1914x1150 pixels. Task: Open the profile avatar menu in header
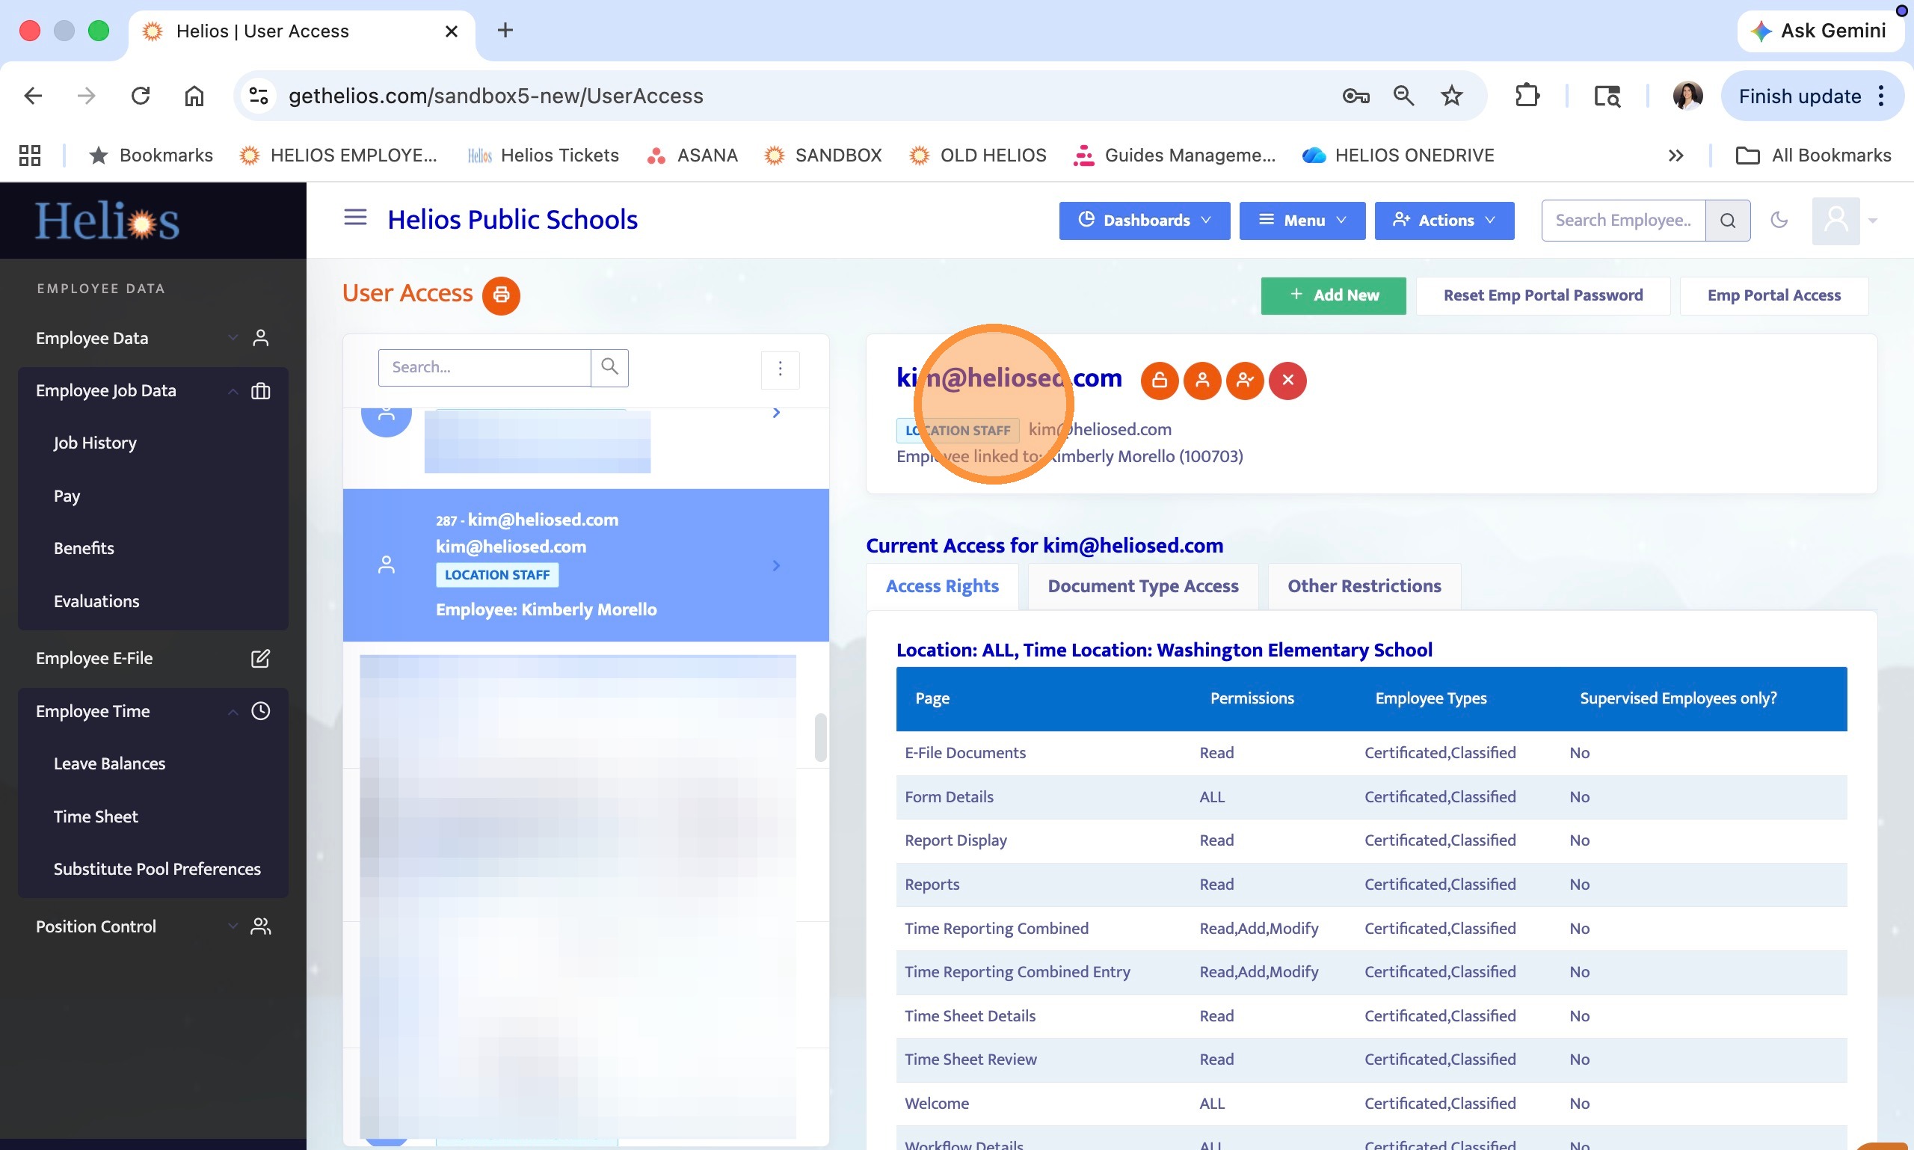pyautogui.click(x=1835, y=221)
